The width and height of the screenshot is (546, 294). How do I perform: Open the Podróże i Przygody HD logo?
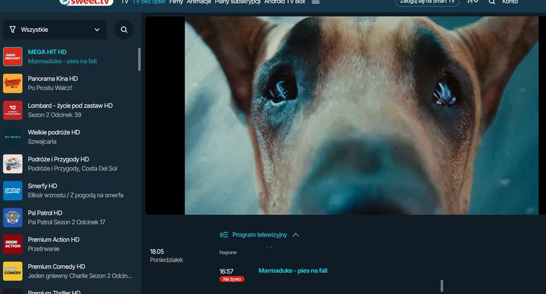click(x=13, y=164)
